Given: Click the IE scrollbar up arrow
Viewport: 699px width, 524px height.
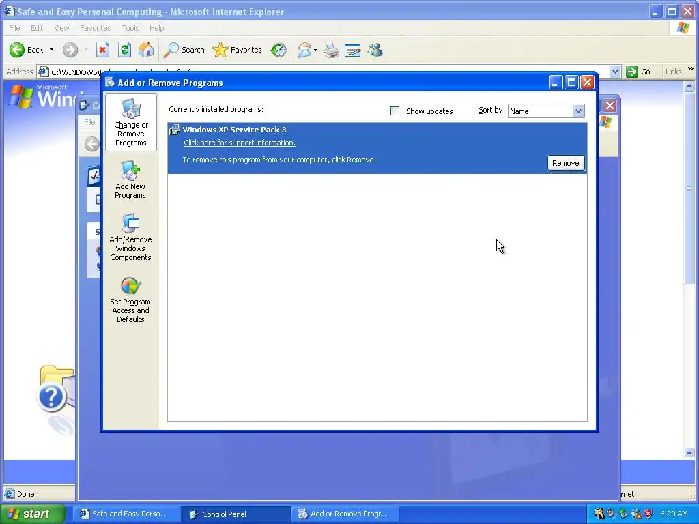Looking at the screenshot, I should coord(689,86).
